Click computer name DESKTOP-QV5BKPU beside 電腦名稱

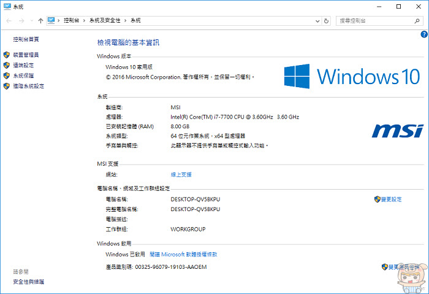tap(196, 199)
